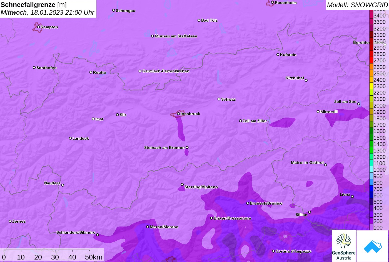This screenshot has height=262, width=389.
Task: Click the "3400" legend value
Action: pyautogui.click(x=380, y=16)
